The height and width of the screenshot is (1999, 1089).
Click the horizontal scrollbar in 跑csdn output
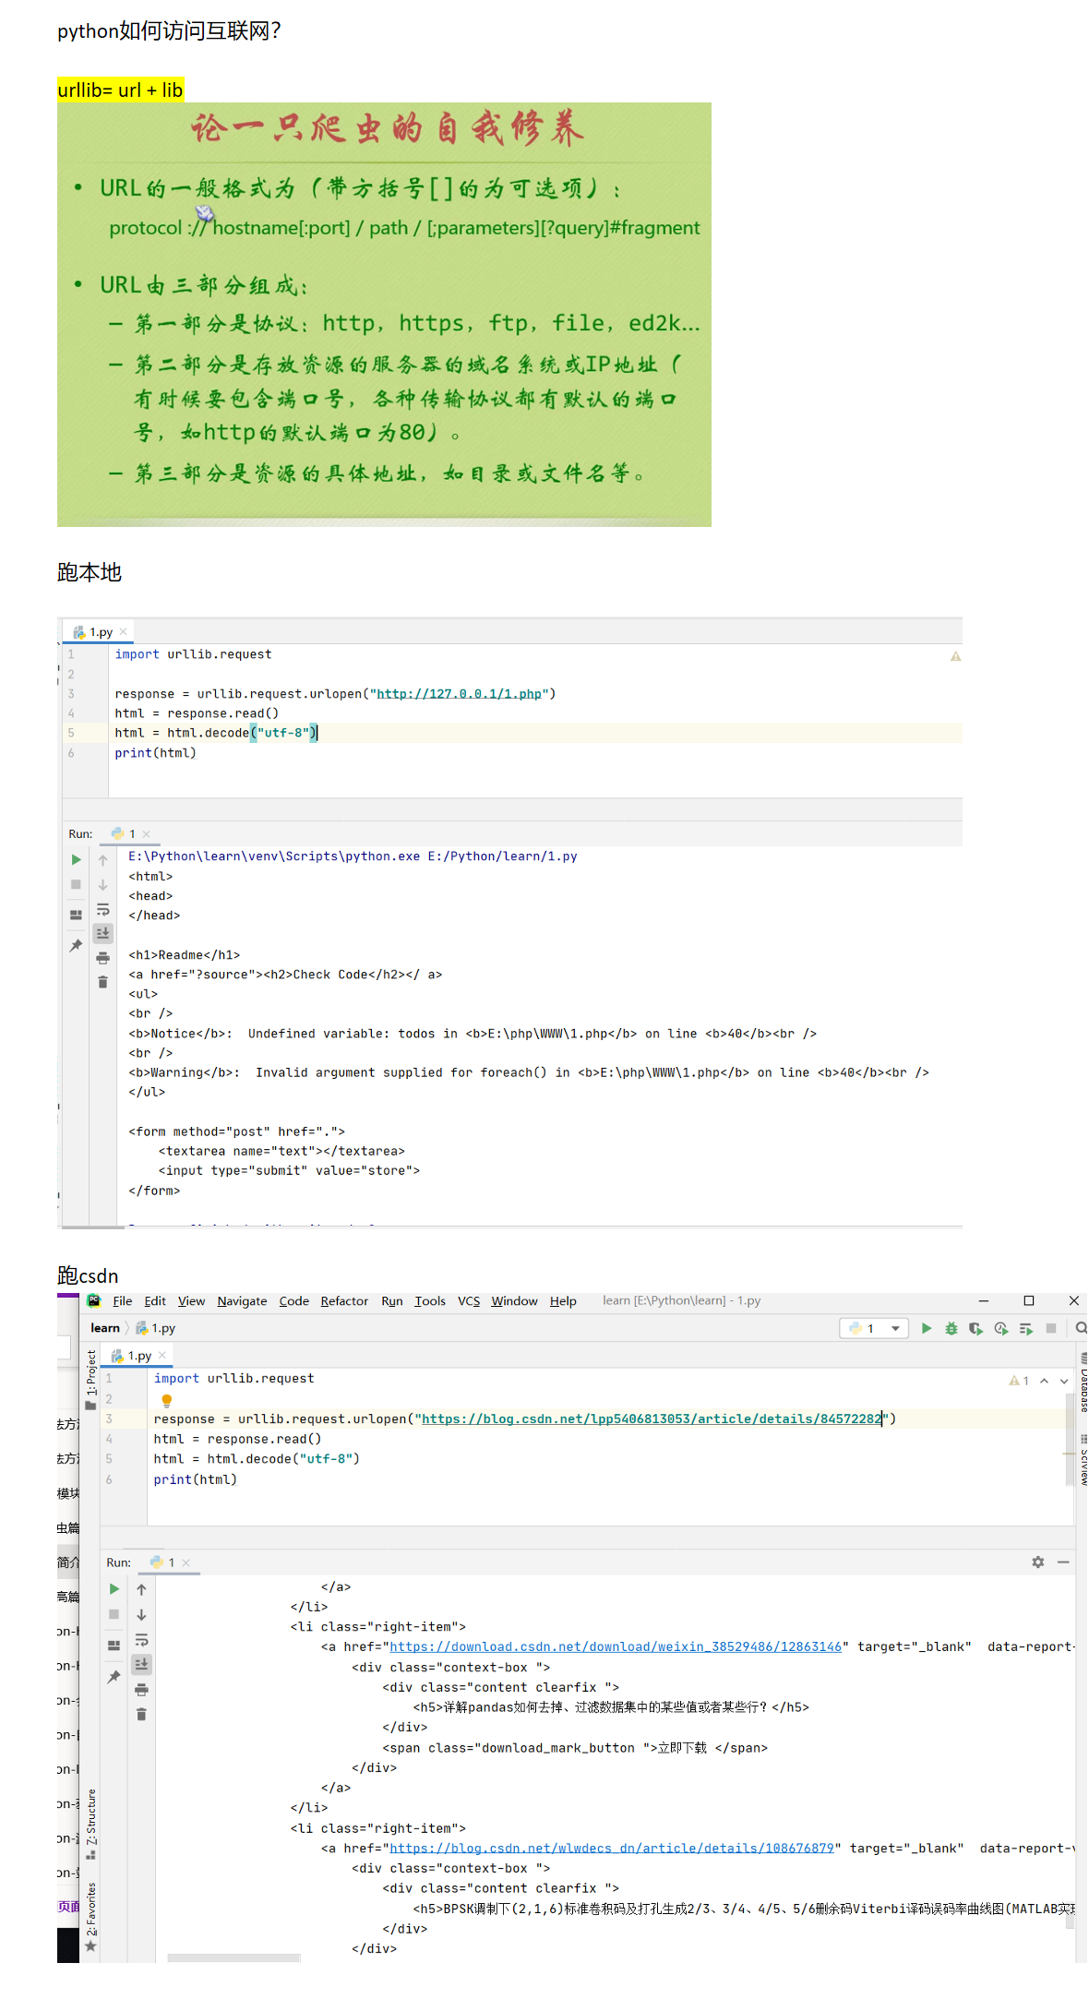tap(233, 1957)
